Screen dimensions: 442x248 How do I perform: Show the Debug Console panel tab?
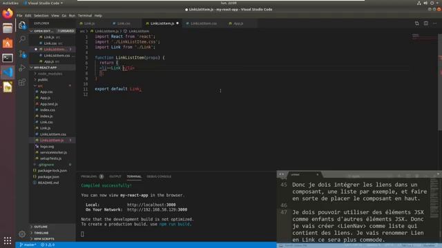159,176
